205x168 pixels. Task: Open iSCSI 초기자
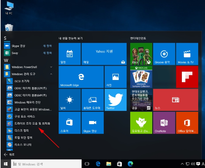[x=29, y=81]
